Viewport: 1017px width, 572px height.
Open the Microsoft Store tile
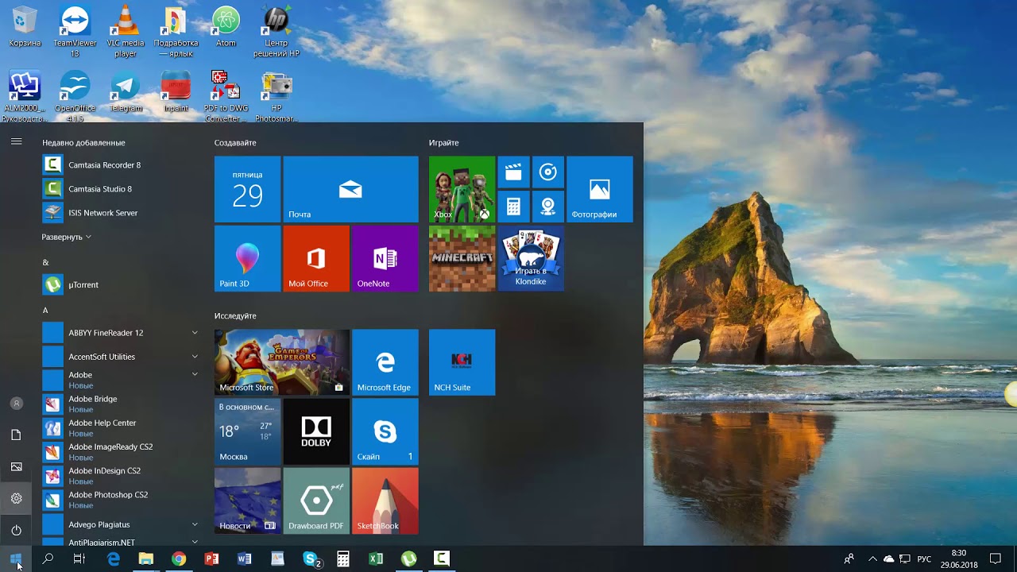coord(282,362)
